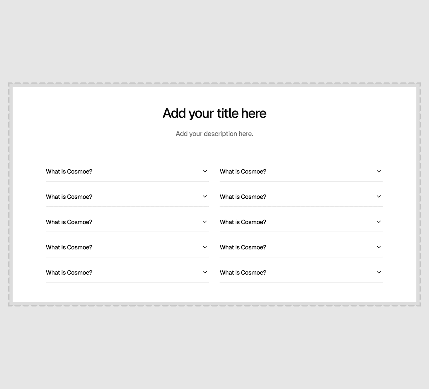Open the third left-column chevron arrow
Viewport: 429px width, 389px height.
point(205,222)
